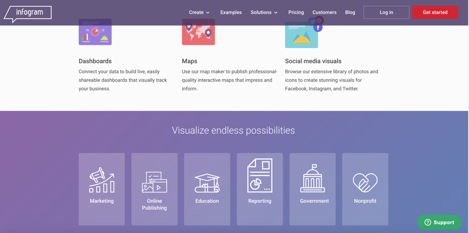
Task: Open the Government card label
Action: click(x=314, y=201)
